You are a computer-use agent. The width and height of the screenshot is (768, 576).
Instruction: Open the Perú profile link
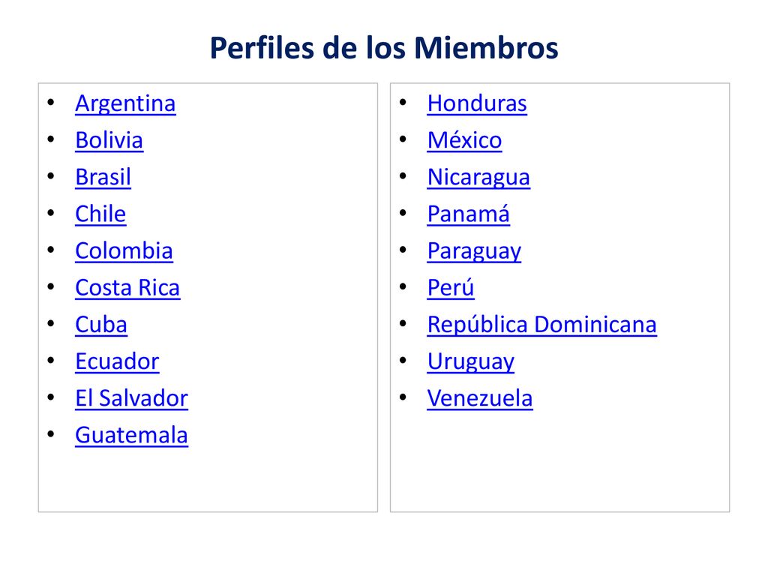pos(451,287)
